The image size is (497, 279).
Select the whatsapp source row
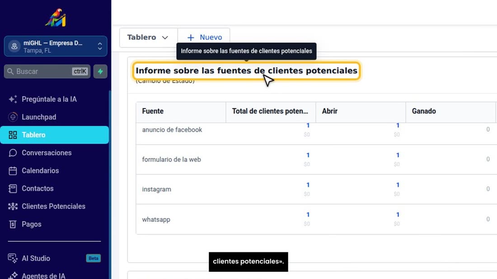(316, 219)
